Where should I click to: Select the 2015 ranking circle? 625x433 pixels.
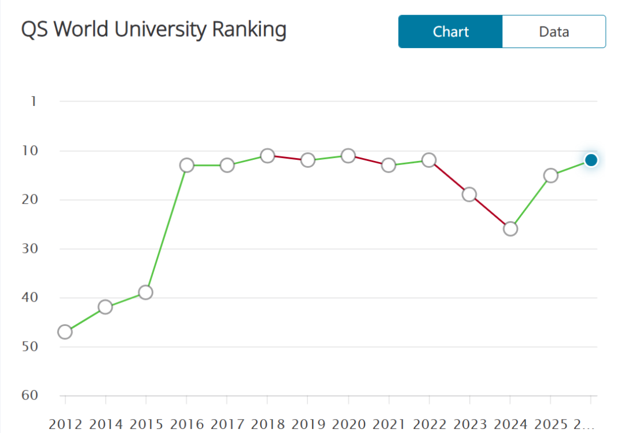click(x=146, y=292)
